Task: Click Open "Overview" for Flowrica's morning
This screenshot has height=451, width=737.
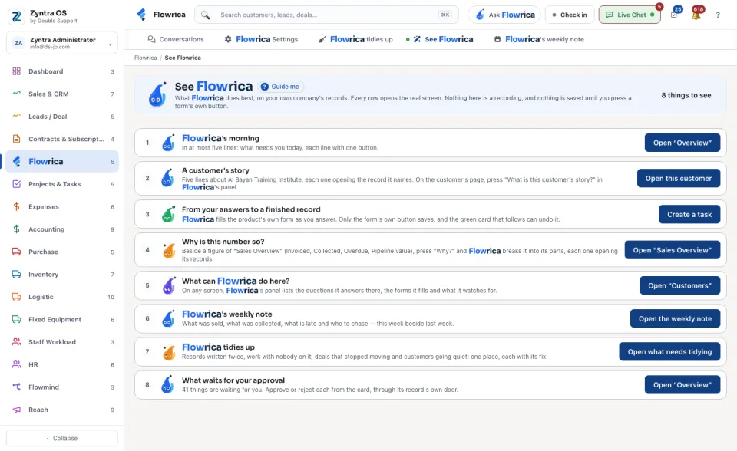Action: point(682,143)
